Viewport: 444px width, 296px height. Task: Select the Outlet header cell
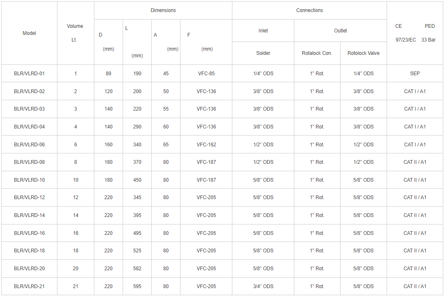(x=340, y=31)
